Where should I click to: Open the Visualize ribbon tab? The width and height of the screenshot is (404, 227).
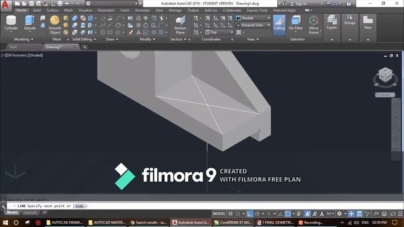point(85,11)
